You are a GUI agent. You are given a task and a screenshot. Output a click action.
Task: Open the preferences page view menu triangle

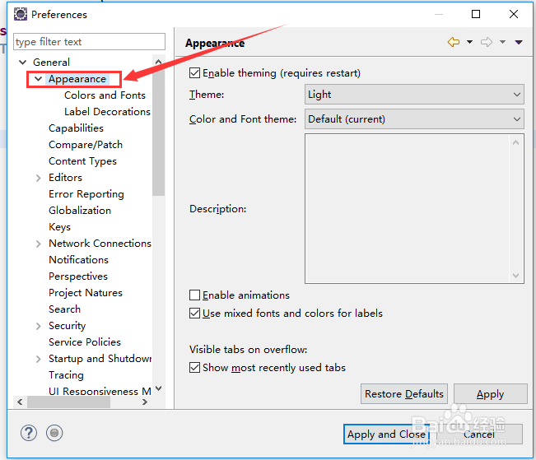point(519,42)
